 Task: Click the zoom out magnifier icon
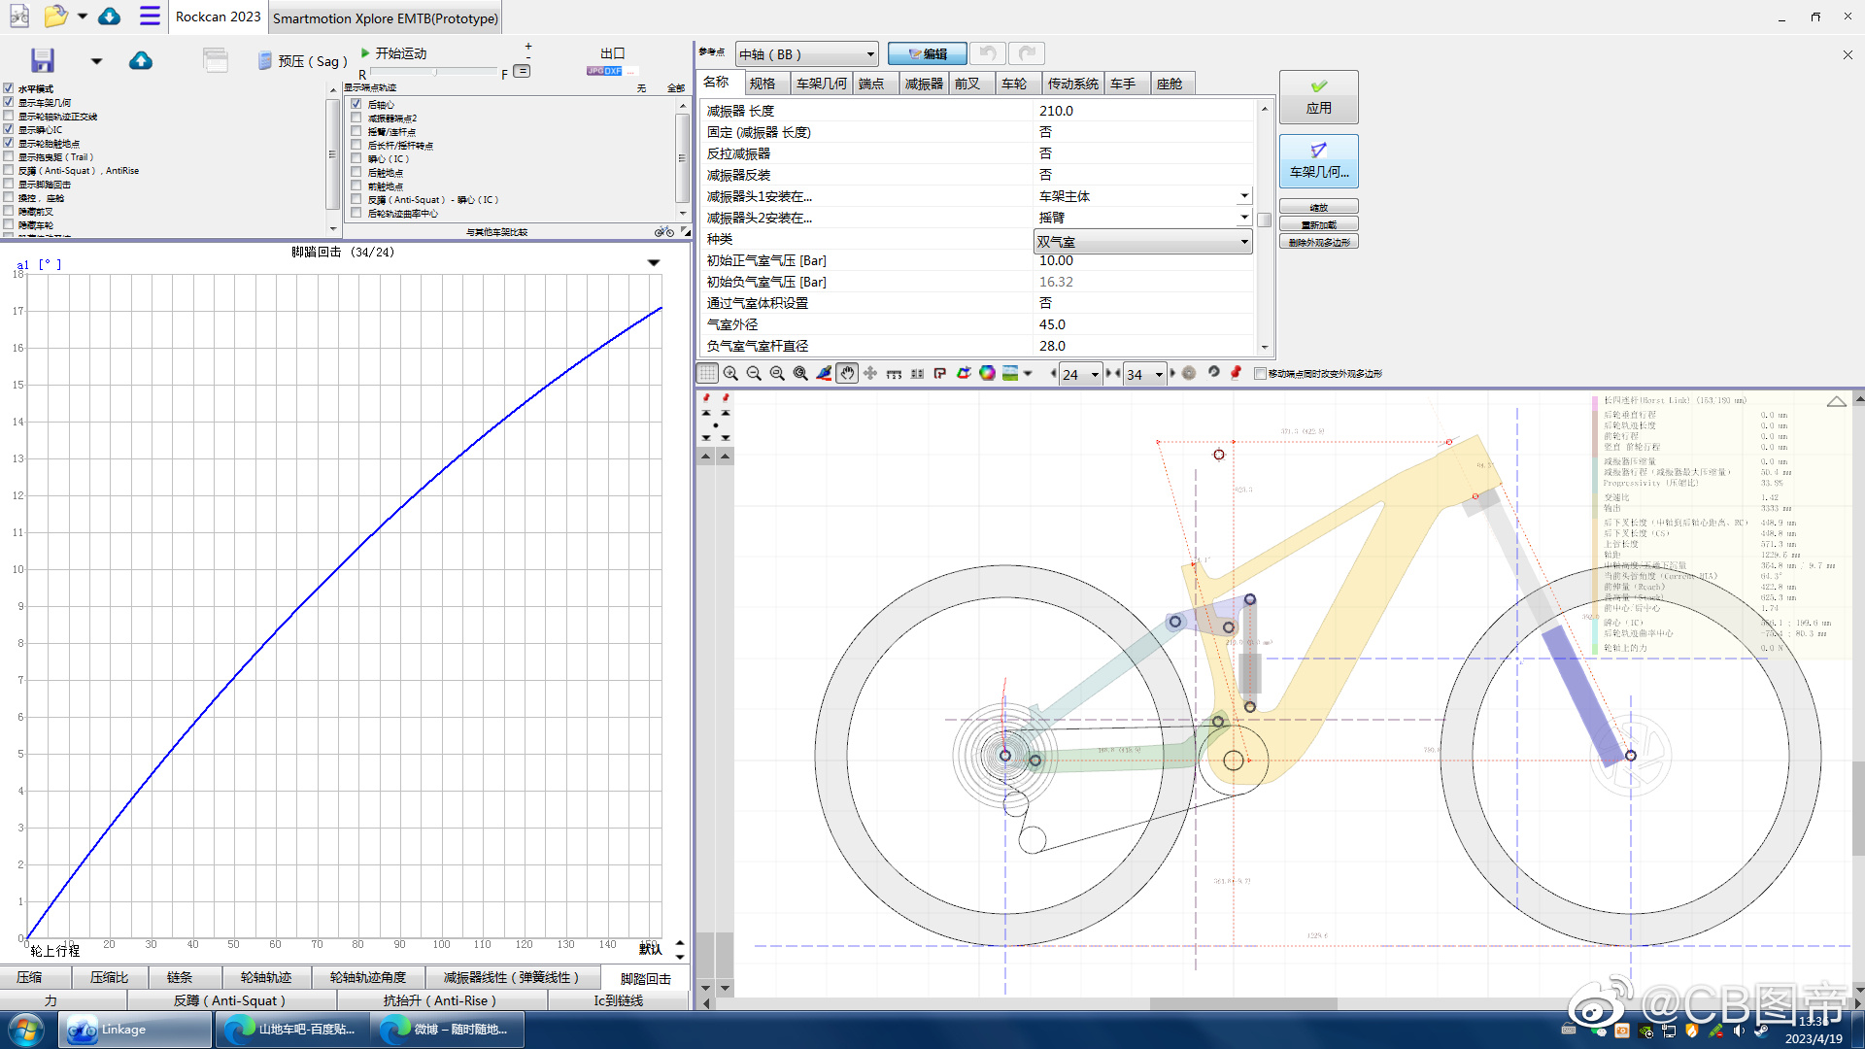pyautogui.click(x=754, y=373)
